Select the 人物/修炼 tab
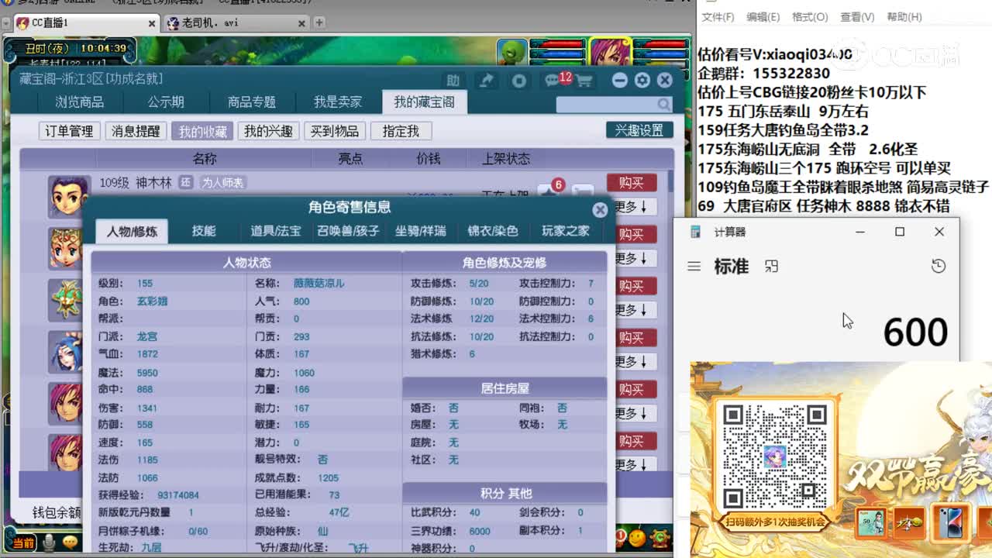This screenshot has width=992, height=558. click(x=132, y=231)
